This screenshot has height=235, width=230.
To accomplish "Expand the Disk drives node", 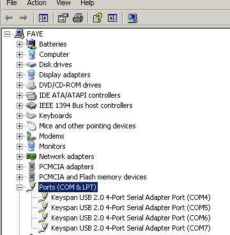I will point(19,64).
